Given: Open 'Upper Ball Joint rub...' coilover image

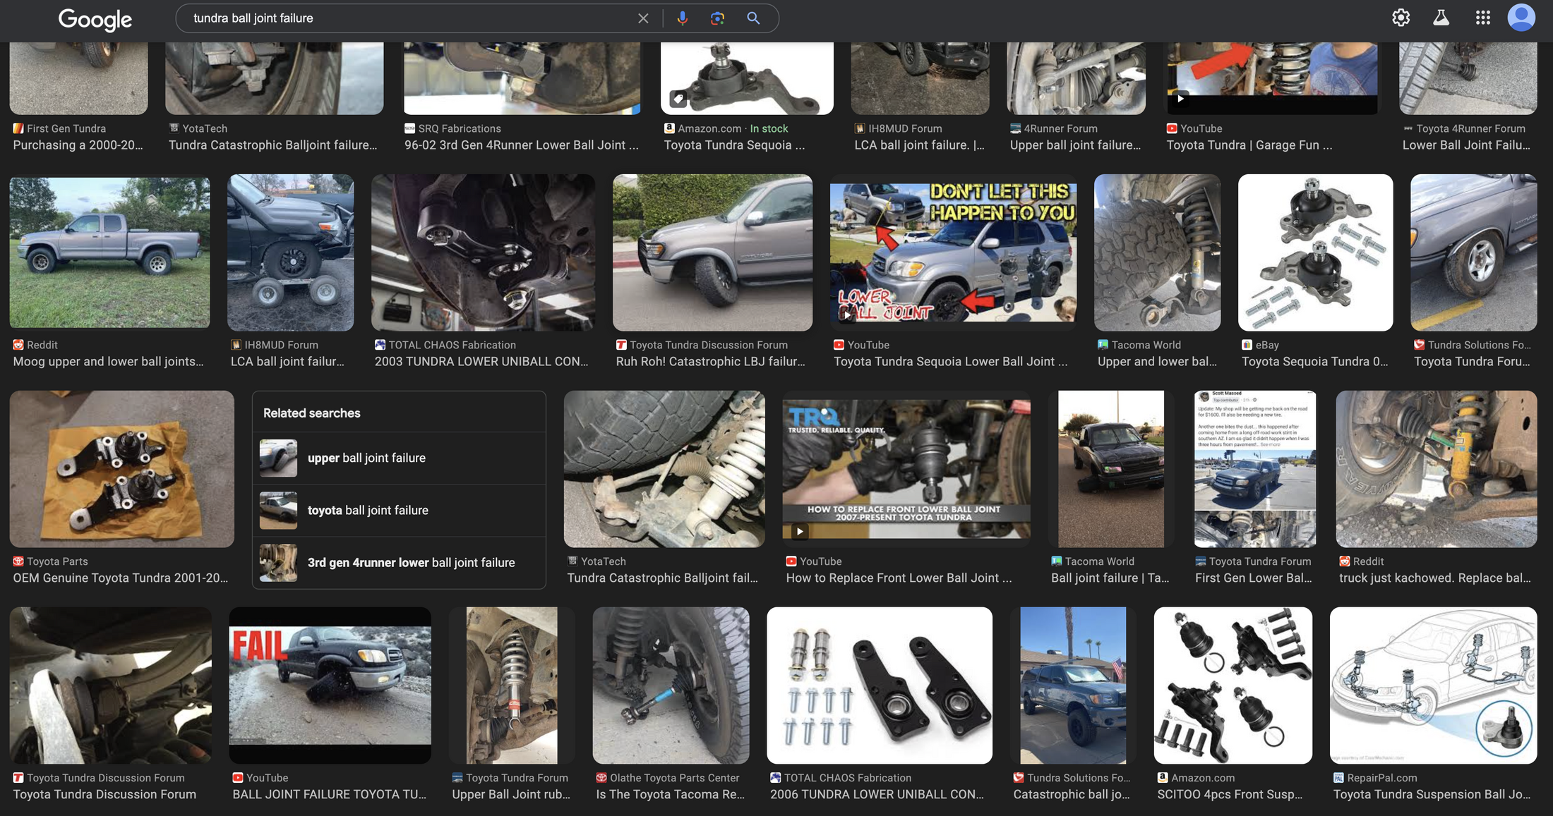Looking at the screenshot, I should click(x=512, y=686).
